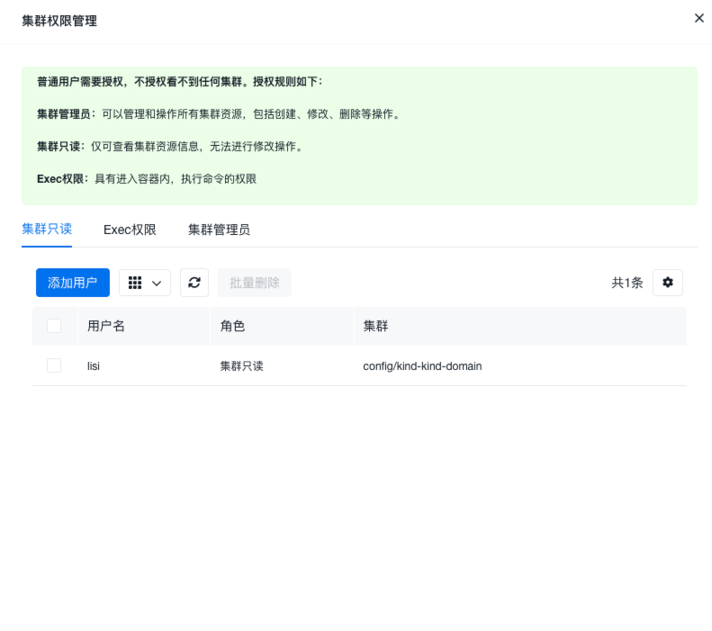Click the Exec权限 rule description line

[x=147, y=179]
